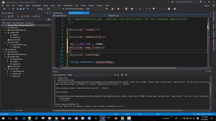Toggle Word Wrap icon in Output toolbar

[126, 75]
